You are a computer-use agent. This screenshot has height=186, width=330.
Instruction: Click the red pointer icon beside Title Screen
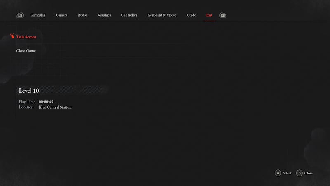tap(12, 36)
